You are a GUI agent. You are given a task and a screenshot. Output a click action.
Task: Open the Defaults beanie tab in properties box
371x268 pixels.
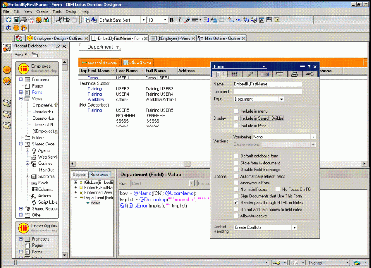[x=234, y=74]
